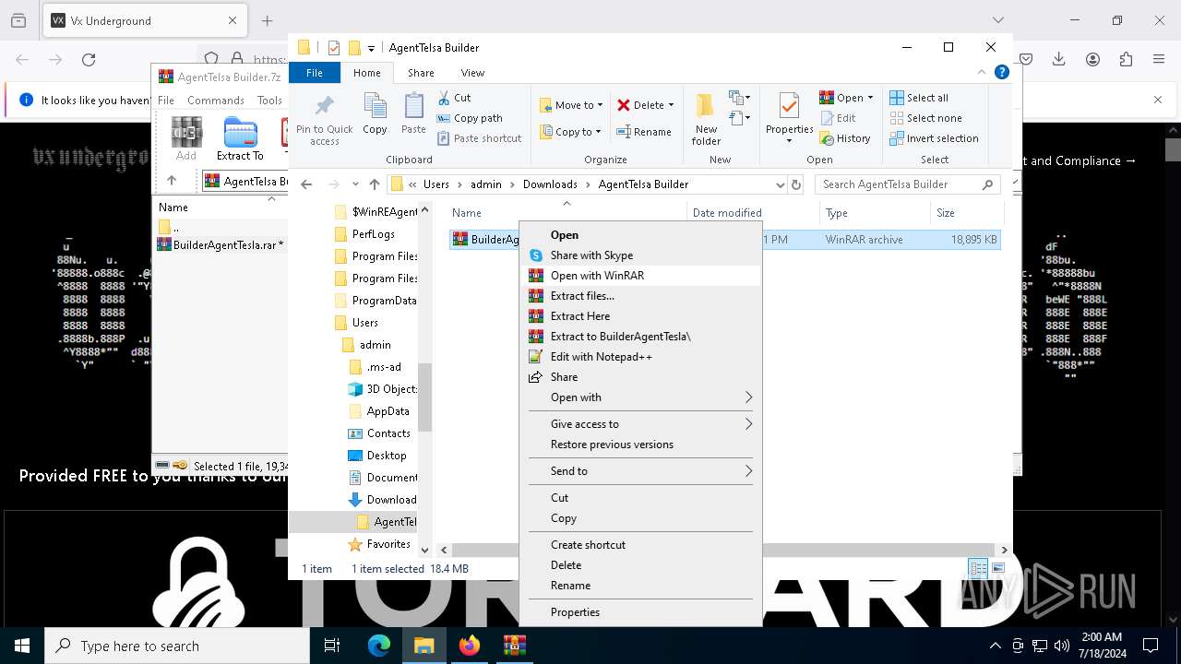Click WinRAR Add toolbar icon
The height and width of the screenshot is (664, 1181).
186,138
